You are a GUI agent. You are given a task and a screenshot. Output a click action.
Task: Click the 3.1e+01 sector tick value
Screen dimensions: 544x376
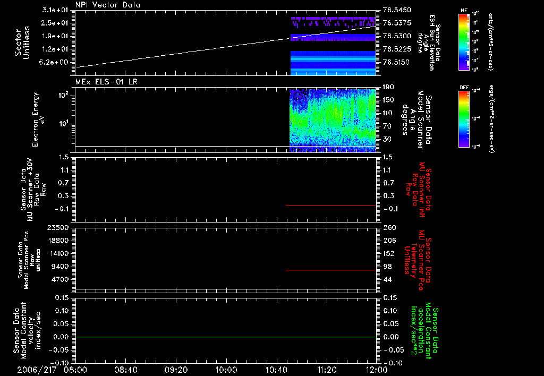click(x=55, y=10)
